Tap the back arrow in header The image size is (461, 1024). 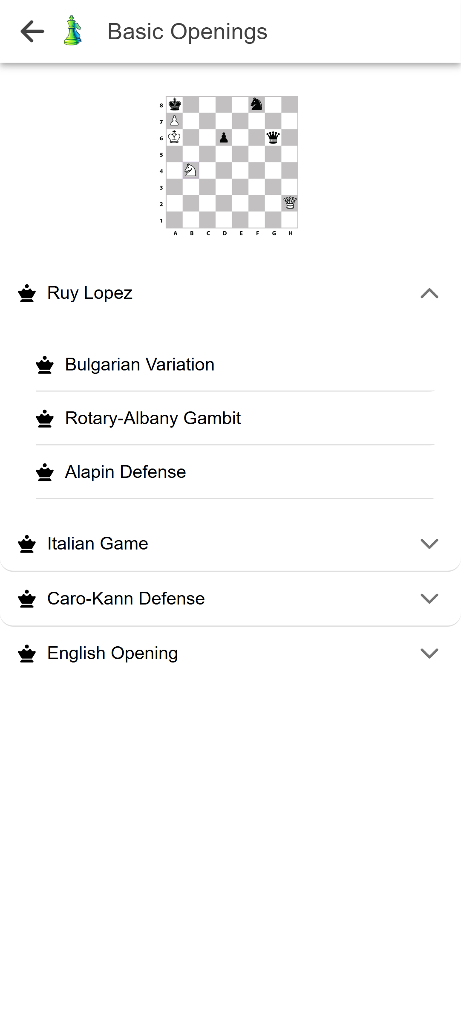tap(32, 32)
